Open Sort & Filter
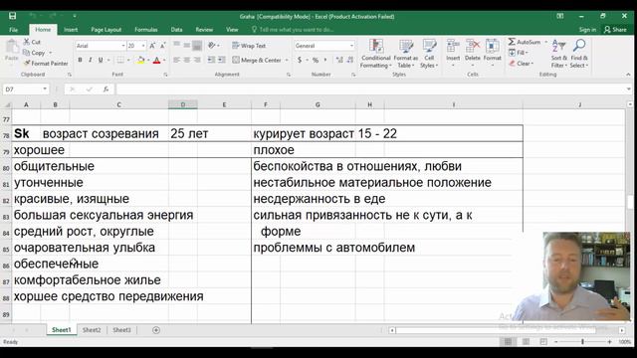637x358 pixels. [x=559, y=54]
